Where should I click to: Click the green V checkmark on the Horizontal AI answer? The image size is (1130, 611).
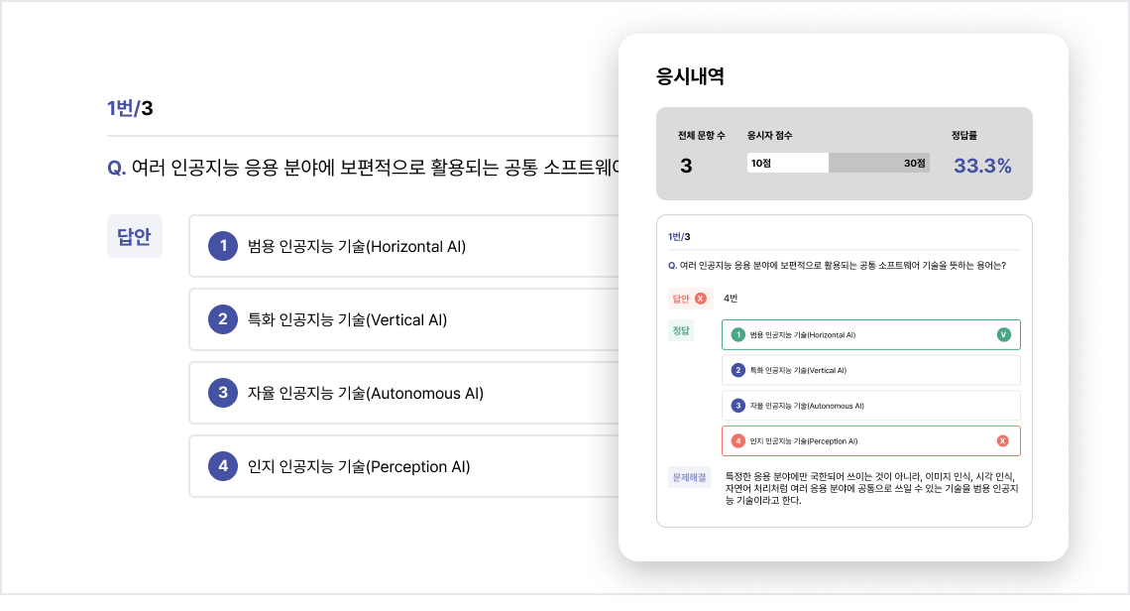coord(1003,334)
